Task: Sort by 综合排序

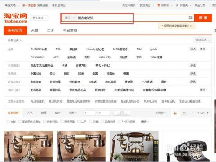Action: click(x=13, y=112)
